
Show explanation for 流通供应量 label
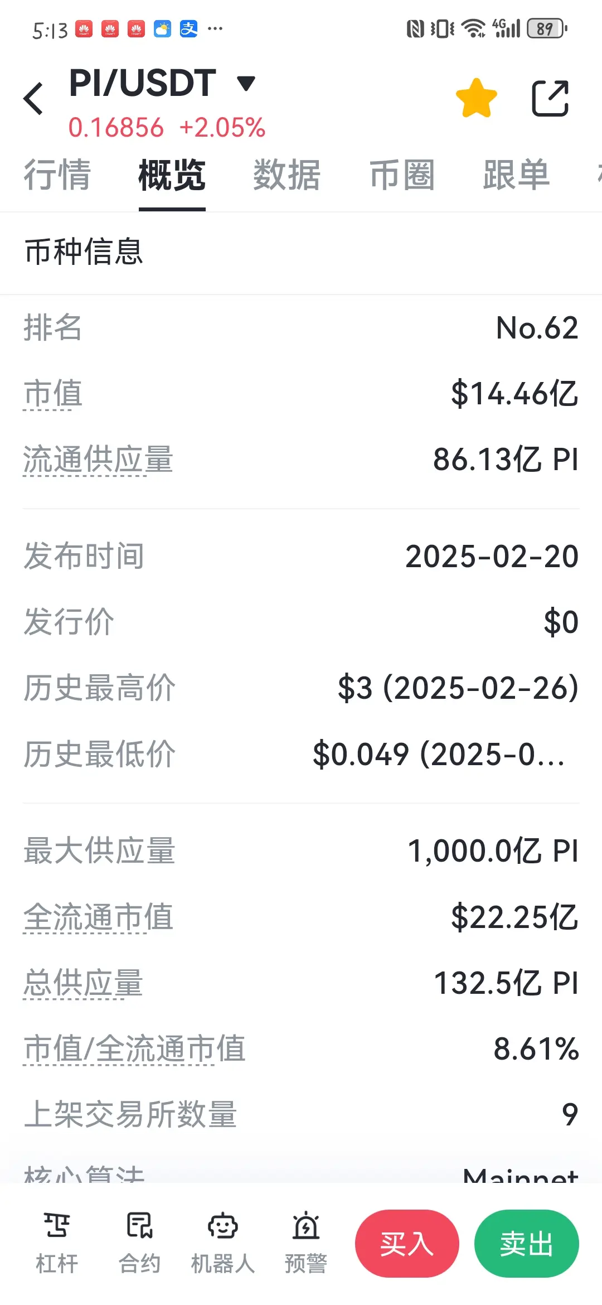pos(98,460)
